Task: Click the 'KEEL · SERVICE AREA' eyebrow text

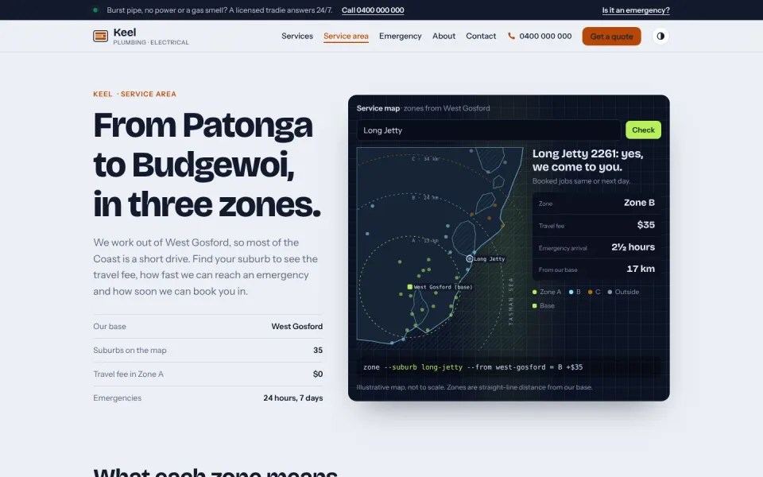Action: pos(135,94)
